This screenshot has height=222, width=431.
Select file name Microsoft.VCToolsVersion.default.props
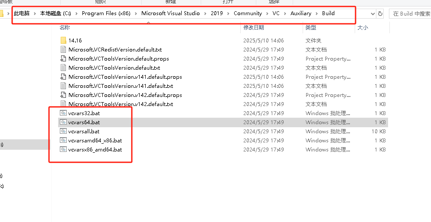click(x=119, y=59)
